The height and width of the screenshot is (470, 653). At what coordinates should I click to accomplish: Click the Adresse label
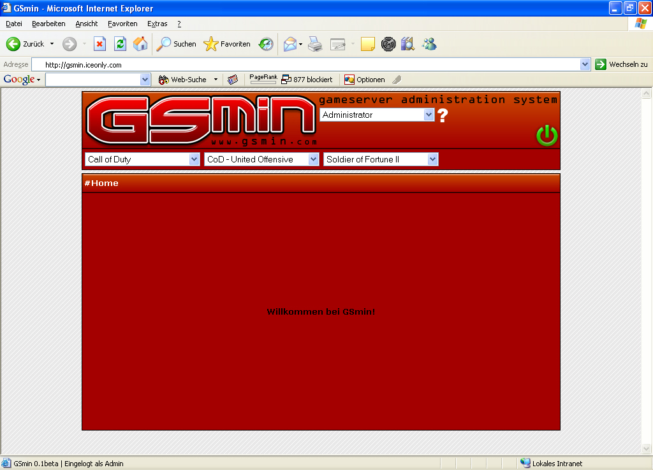tap(16, 64)
